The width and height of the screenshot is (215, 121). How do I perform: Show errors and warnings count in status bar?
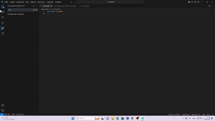7,114
